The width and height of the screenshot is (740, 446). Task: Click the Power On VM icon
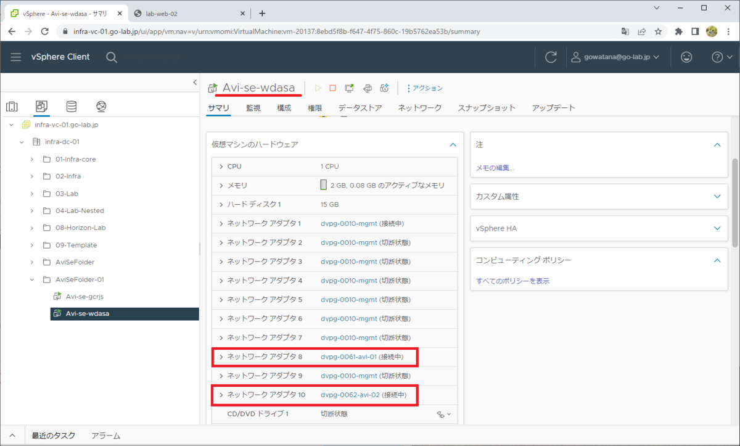coord(318,88)
